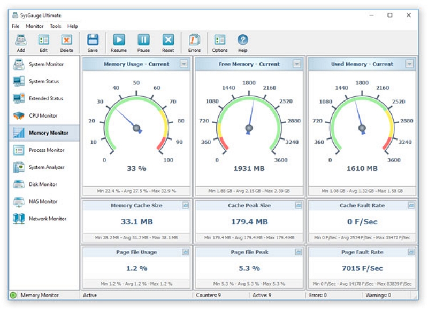428x310 pixels.
Task: Click the SysGauge title bar app icon
Action: click(15, 15)
